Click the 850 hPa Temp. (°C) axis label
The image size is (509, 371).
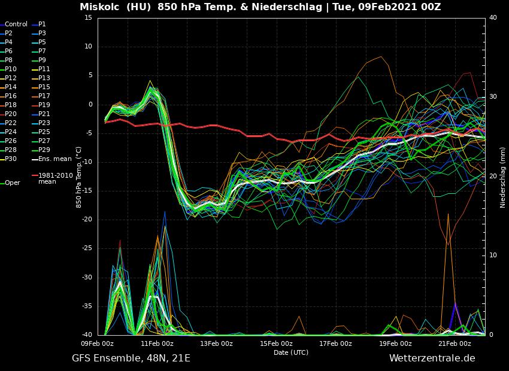tap(79, 177)
